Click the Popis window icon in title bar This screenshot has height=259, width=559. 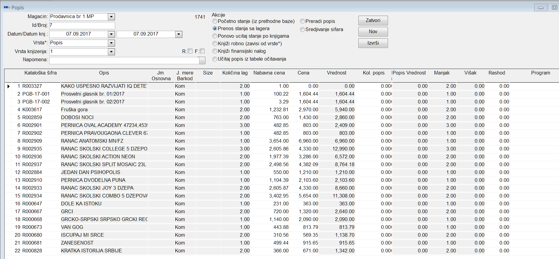point(7,7)
